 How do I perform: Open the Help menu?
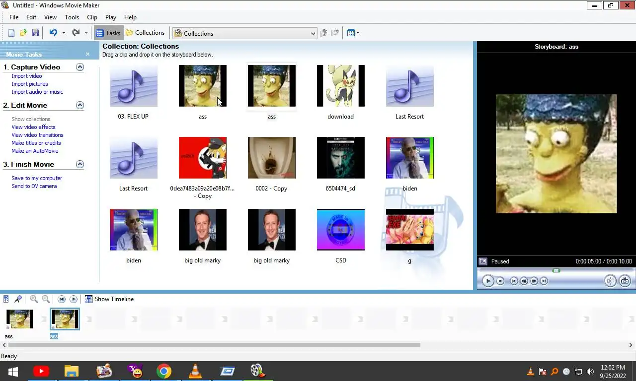(130, 17)
